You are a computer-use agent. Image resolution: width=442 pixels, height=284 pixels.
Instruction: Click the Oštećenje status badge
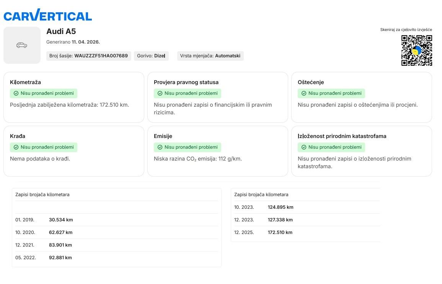(331, 93)
